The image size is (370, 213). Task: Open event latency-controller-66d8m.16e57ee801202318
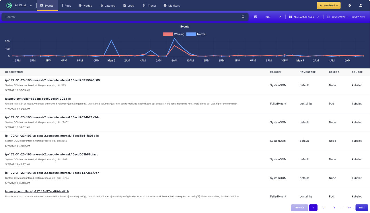[x=38, y=99]
